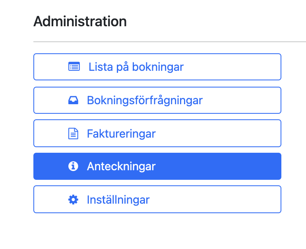306x249 pixels.
Task: Click the "Bokningsförfrågningar" text label
Action: [x=145, y=101]
